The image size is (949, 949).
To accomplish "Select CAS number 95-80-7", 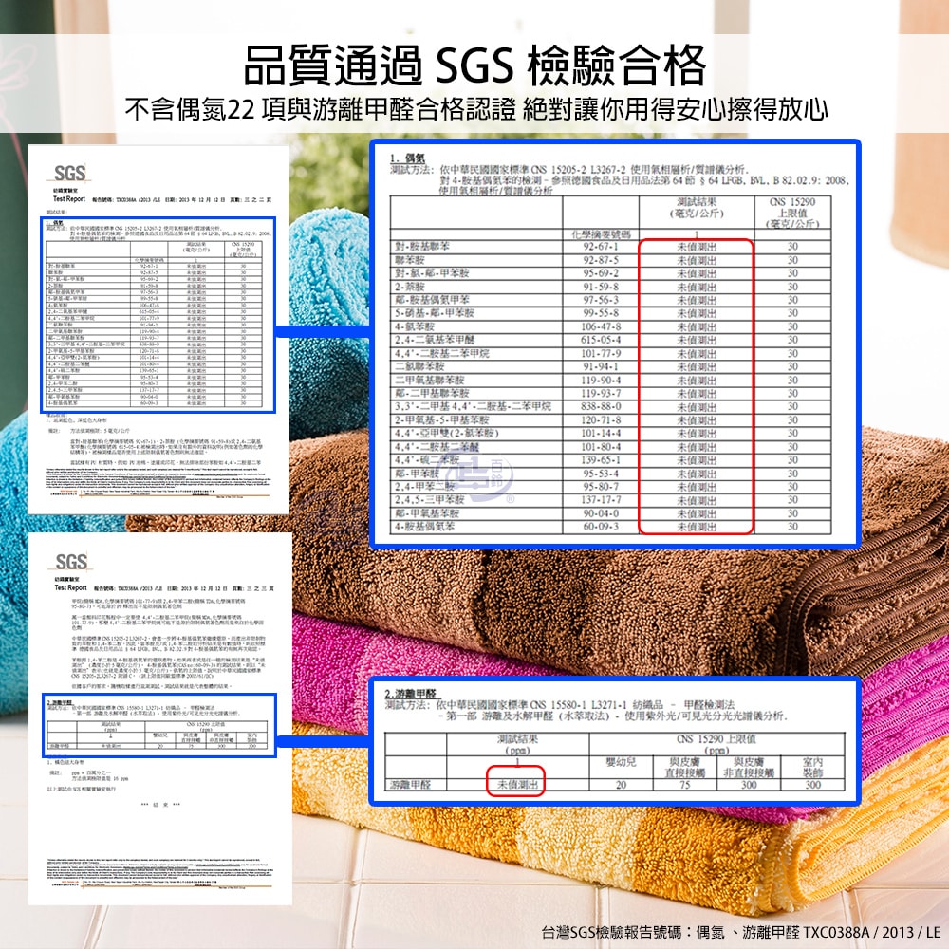I will coord(601,487).
